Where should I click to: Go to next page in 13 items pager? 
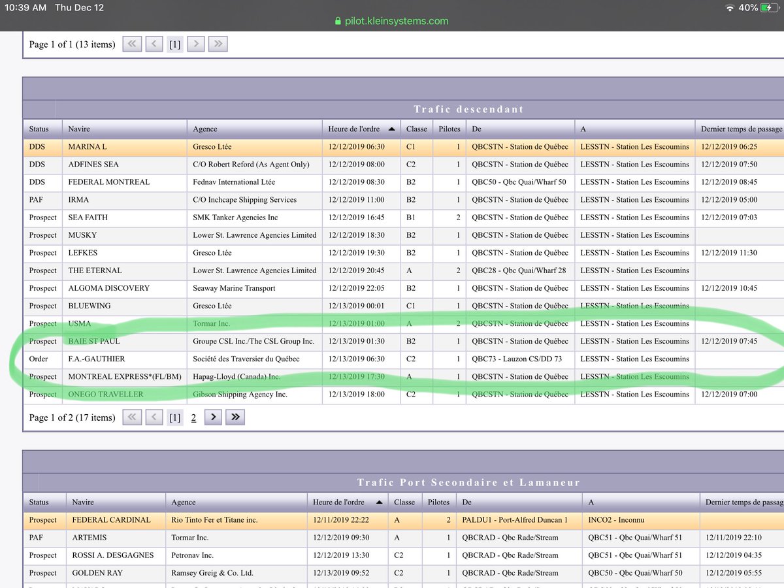[197, 44]
